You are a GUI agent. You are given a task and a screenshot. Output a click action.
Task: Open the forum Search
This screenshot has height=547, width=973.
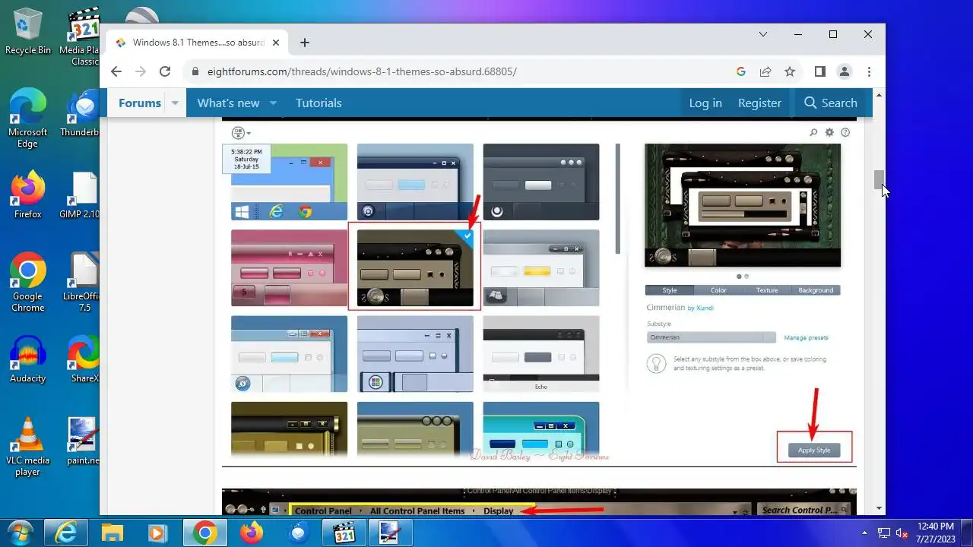coord(830,103)
